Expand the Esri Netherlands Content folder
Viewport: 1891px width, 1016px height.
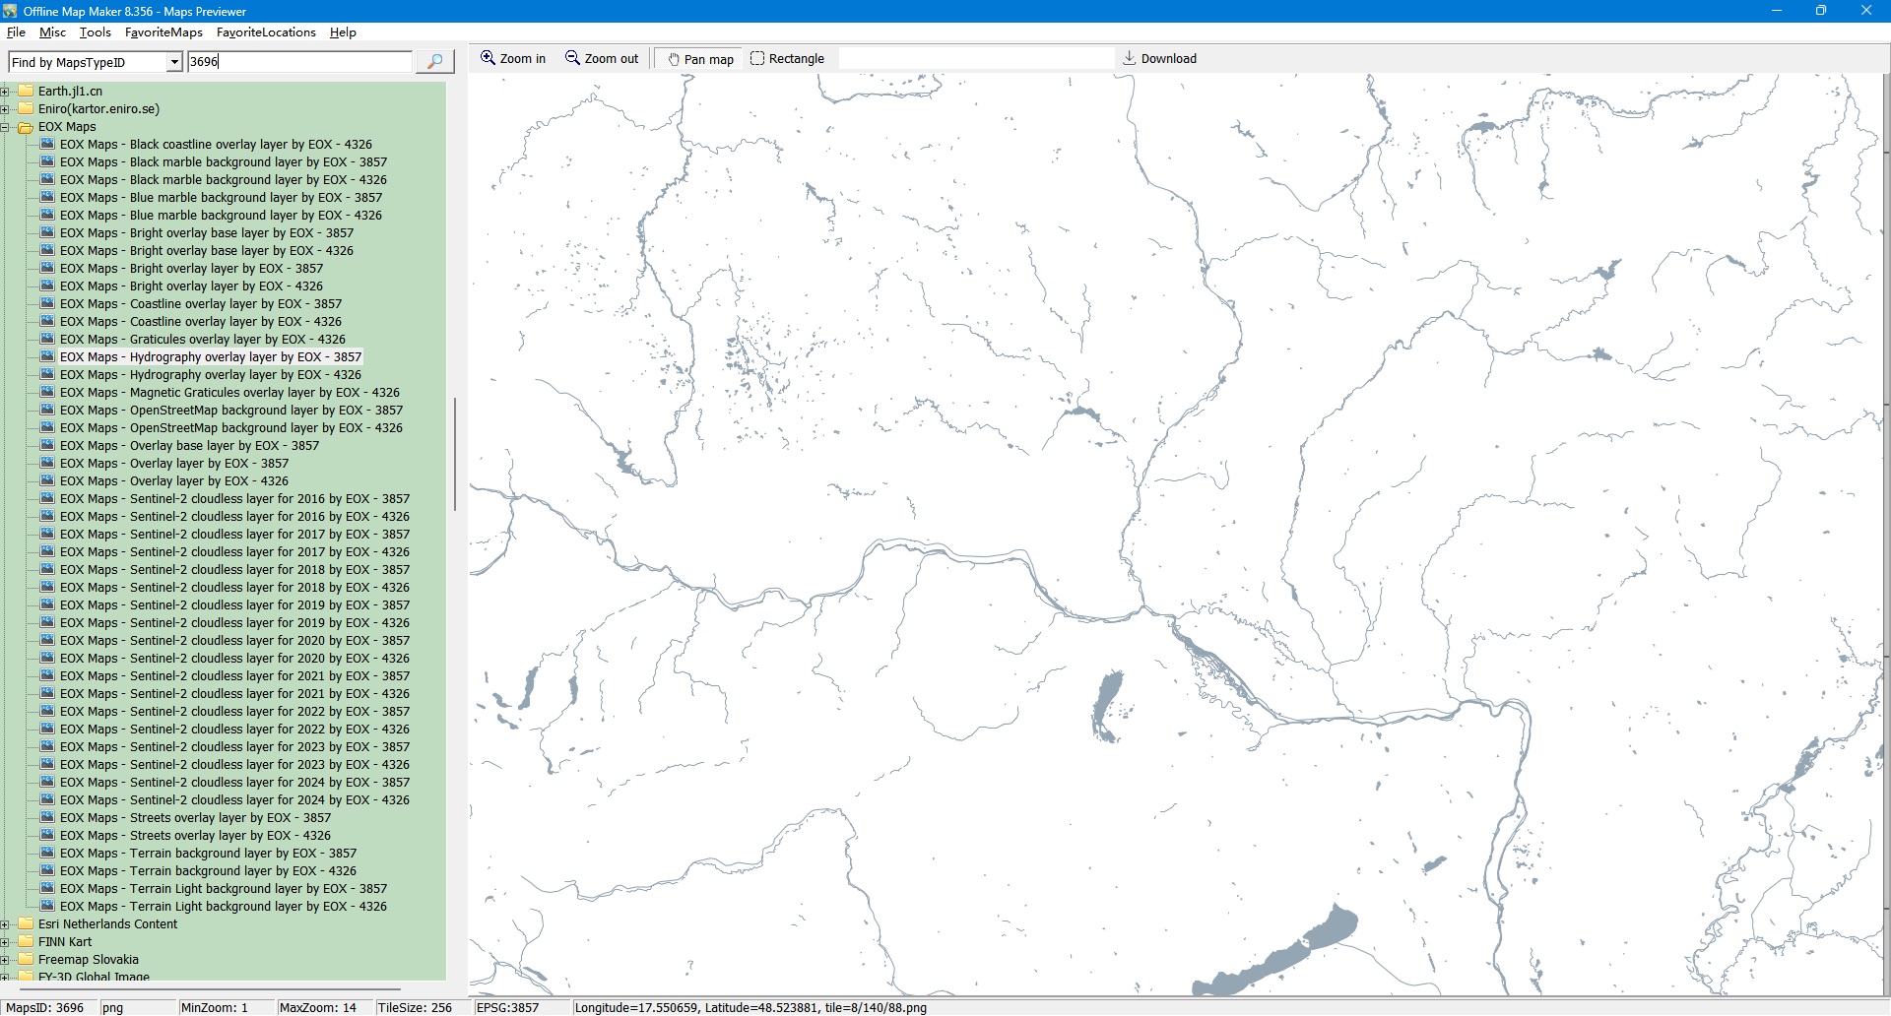pos(5,924)
